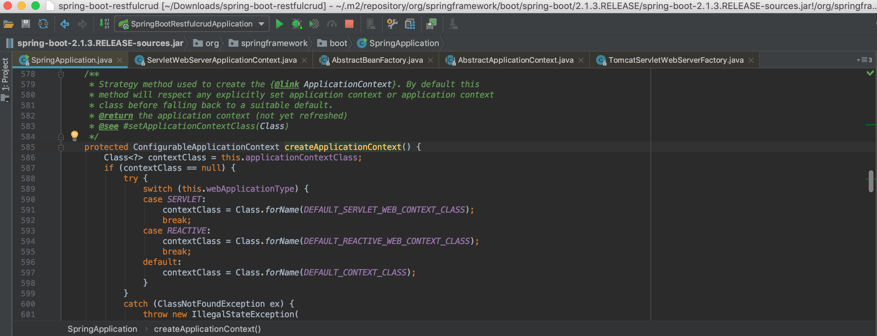Run the application with green play button

click(279, 24)
